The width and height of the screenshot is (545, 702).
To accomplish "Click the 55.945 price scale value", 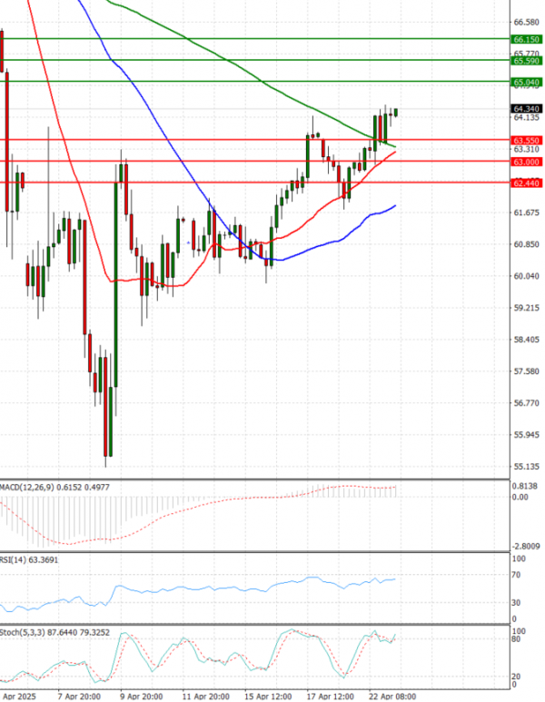I will tap(526, 435).
